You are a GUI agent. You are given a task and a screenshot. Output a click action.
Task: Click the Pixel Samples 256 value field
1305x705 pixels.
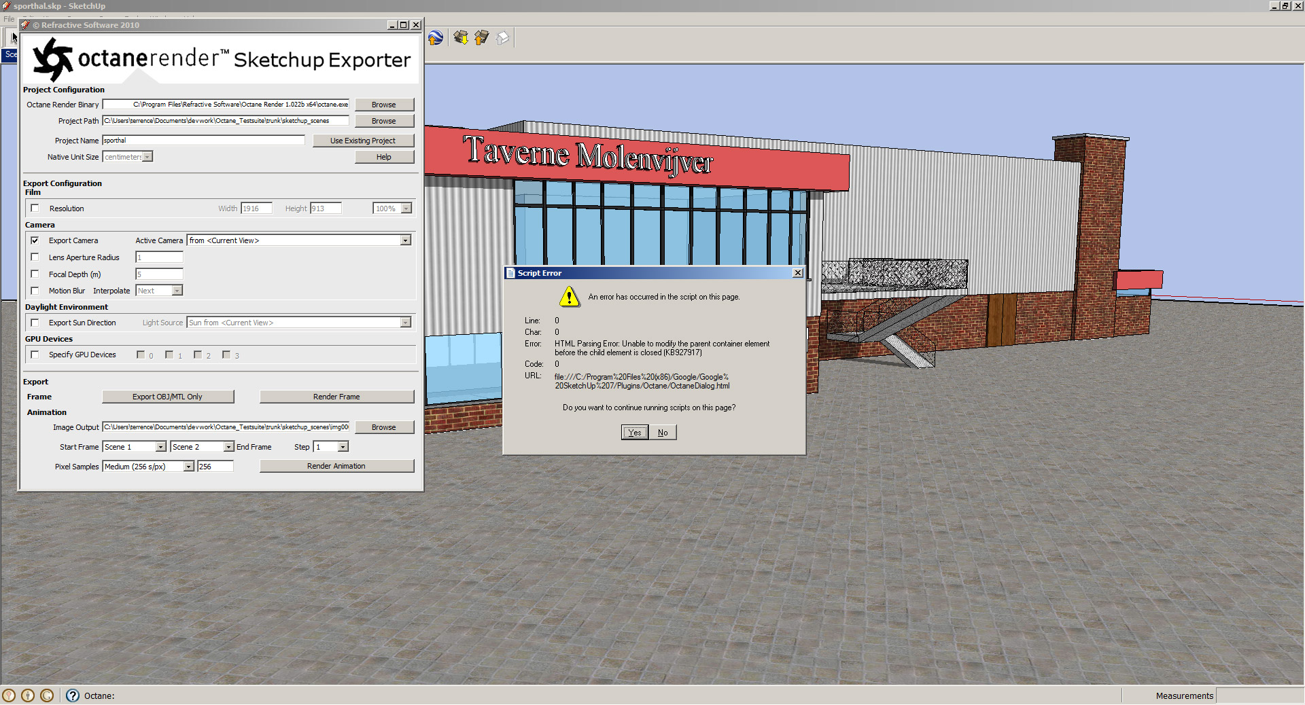coord(215,467)
